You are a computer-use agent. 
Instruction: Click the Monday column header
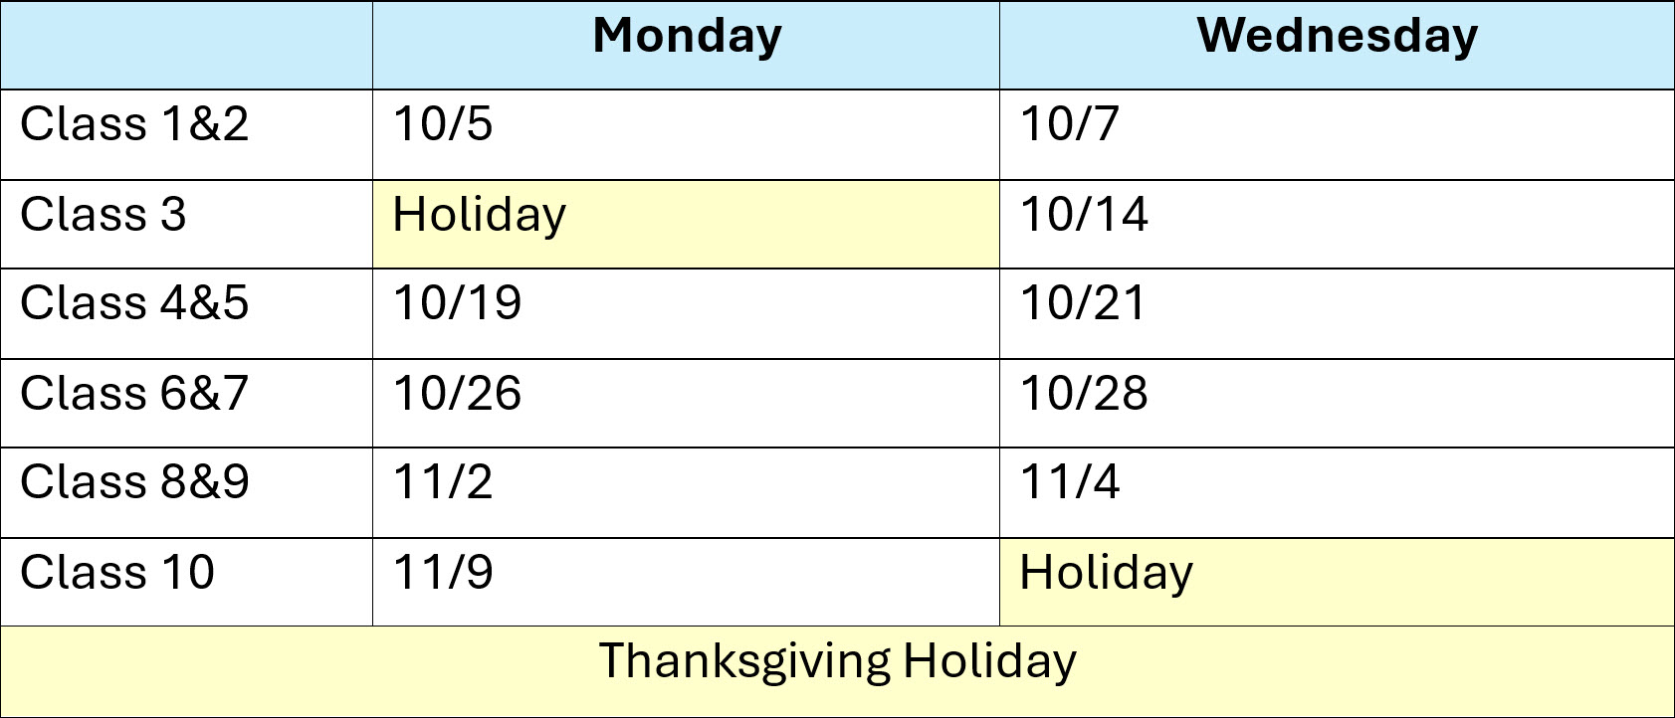(x=686, y=45)
